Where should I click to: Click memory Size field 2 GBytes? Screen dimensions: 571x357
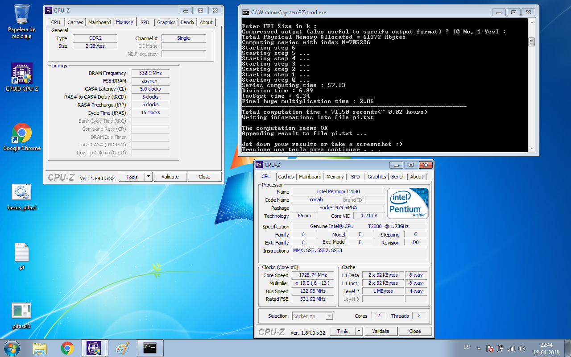95,46
